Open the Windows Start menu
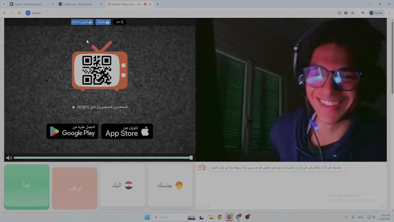394x222 pixels. [x=147, y=217]
